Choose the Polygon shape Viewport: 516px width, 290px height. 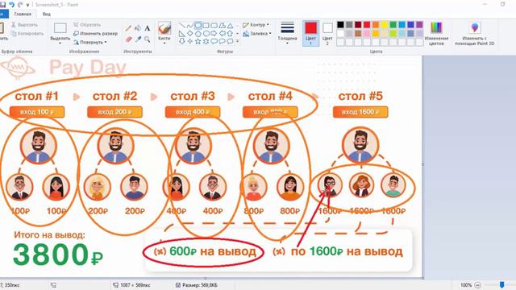[x=223, y=26]
